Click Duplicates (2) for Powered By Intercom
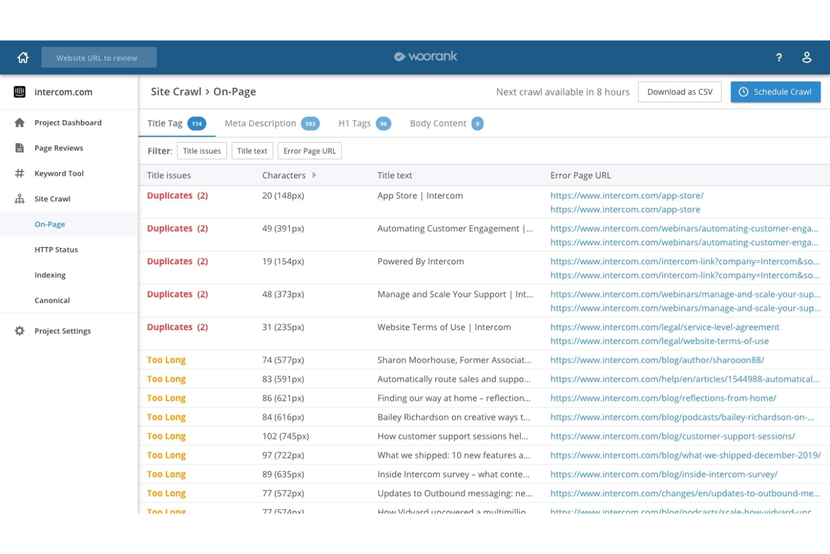 pyautogui.click(x=177, y=262)
